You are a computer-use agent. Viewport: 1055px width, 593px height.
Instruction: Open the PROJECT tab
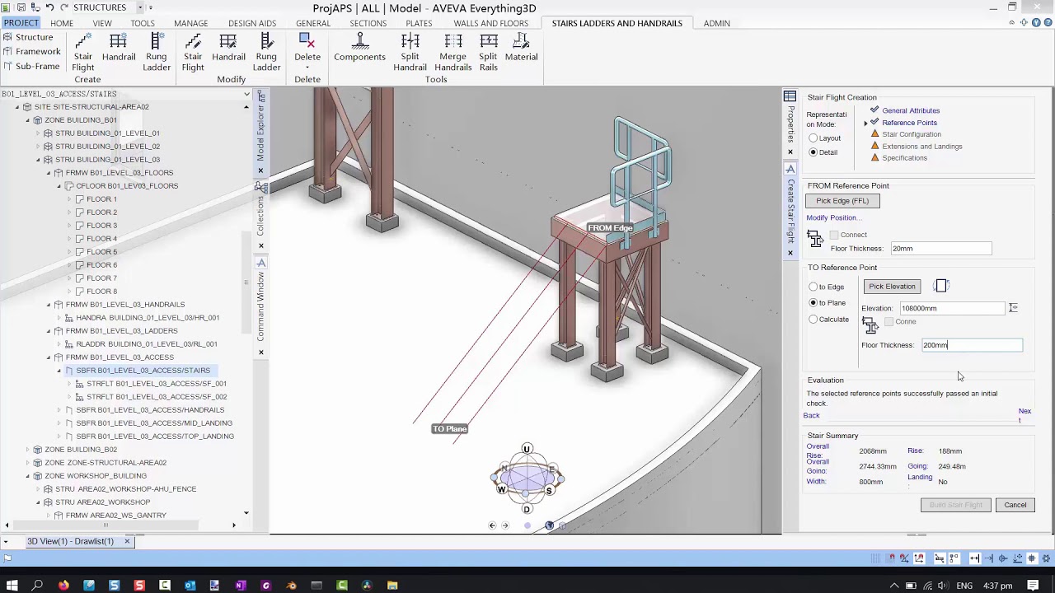pos(21,23)
